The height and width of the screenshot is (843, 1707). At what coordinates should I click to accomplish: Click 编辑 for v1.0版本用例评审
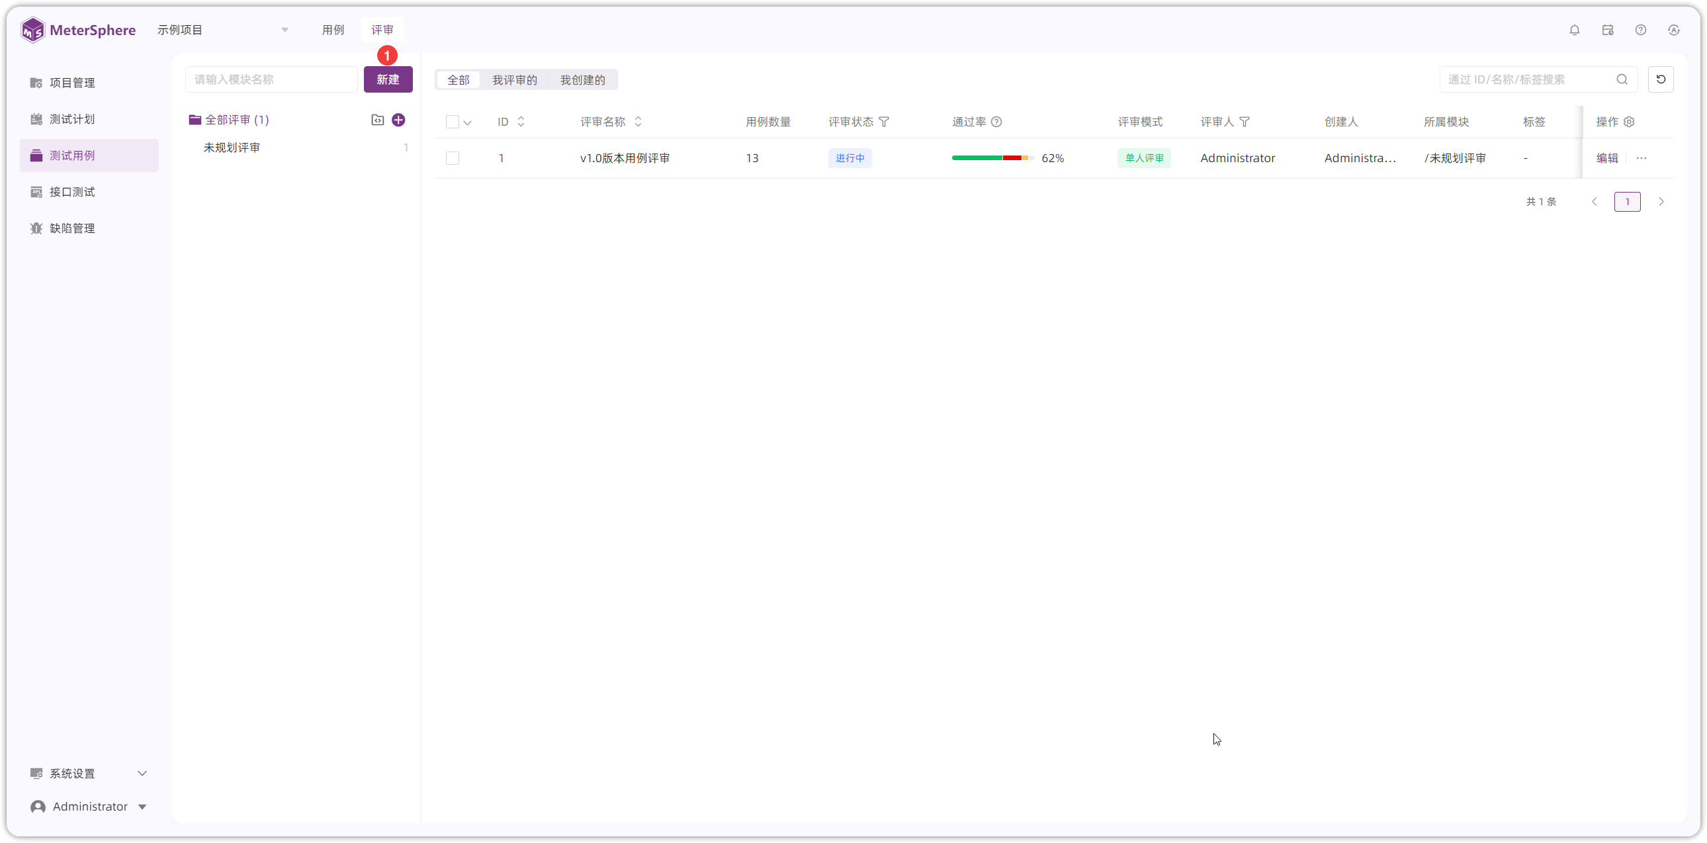1607,158
